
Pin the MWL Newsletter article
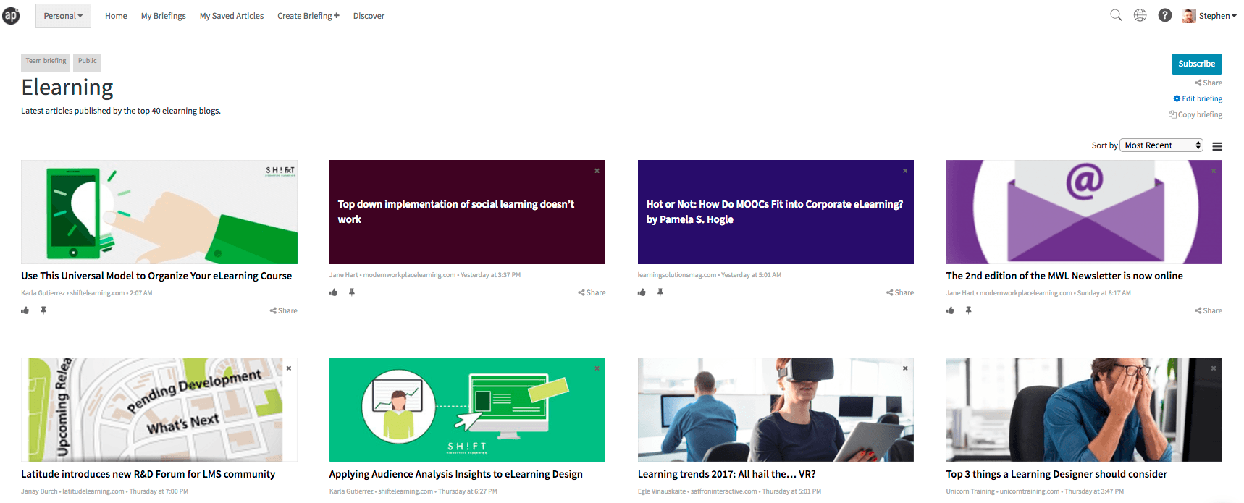pyautogui.click(x=969, y=310)
